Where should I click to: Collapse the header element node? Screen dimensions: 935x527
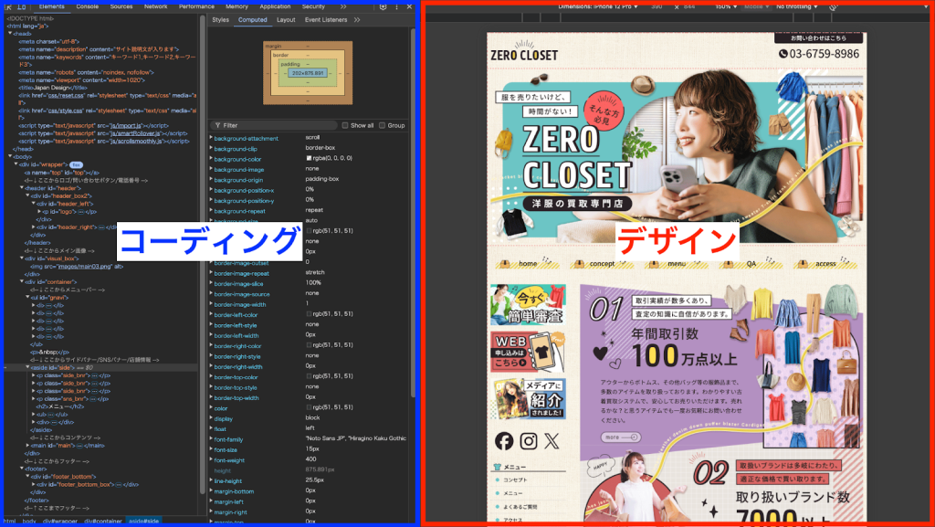(20, 187)
